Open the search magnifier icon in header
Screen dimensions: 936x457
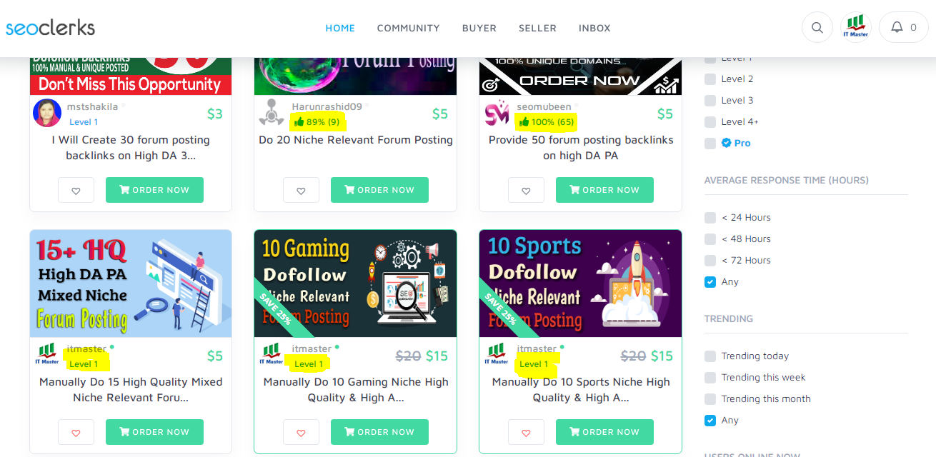point(817,28)
